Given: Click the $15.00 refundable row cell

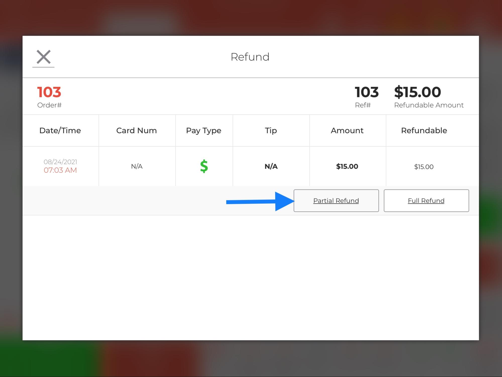Looking at the screenshot, I should [x=424, y=167].
